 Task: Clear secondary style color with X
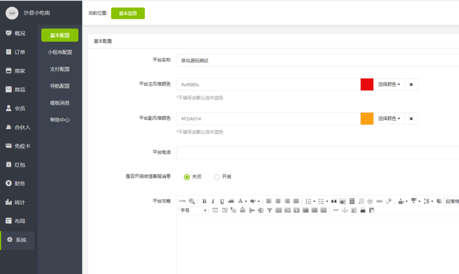411,118
